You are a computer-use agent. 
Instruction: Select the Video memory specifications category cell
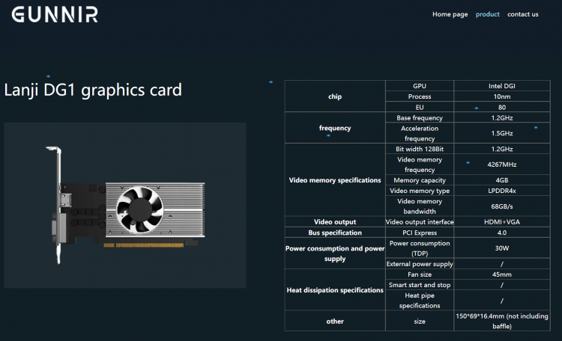(x=335, y=180)
